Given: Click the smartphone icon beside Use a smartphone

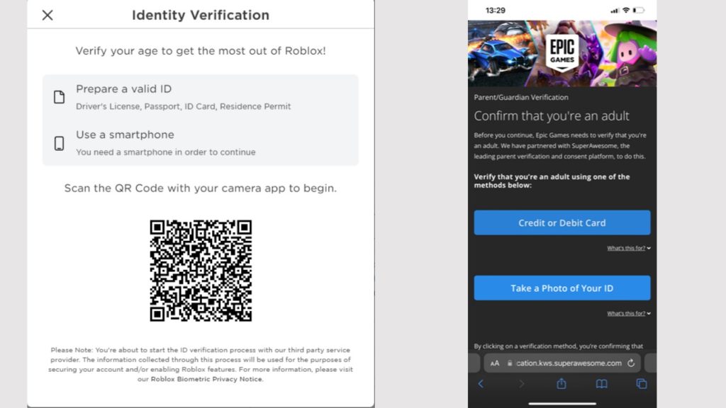Looking at the screenshot, I should click(60, 143).
